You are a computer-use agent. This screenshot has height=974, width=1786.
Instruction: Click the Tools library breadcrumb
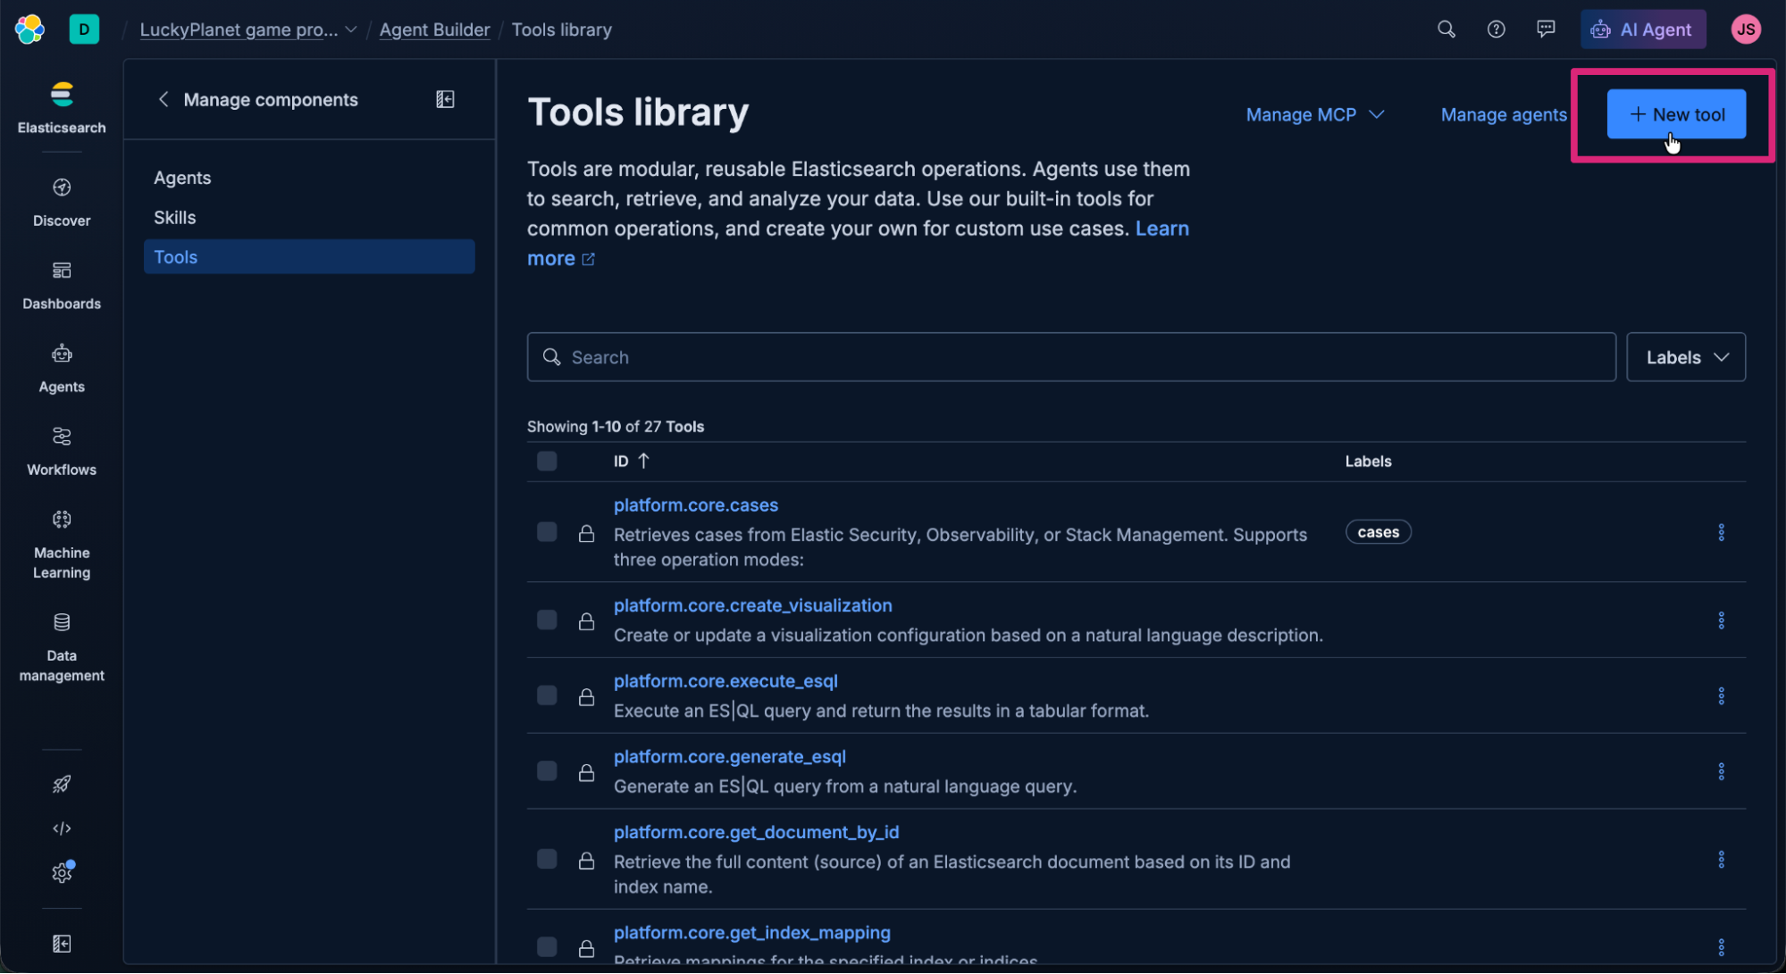pyautogui.click(x=561, y=29)
